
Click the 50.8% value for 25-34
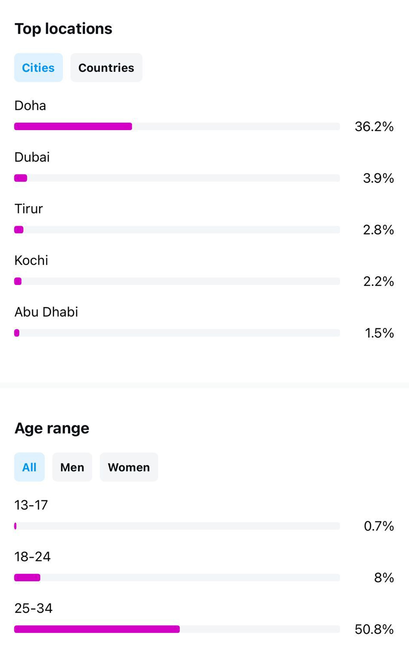374,629
